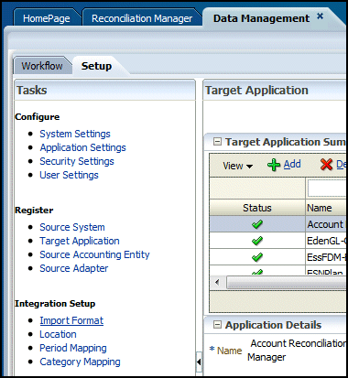Open System Settings link
The image size is (348, 378).
pos(75,134)
